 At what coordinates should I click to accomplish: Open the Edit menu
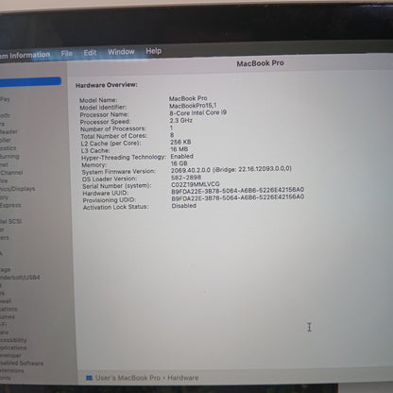coord(90,53)
